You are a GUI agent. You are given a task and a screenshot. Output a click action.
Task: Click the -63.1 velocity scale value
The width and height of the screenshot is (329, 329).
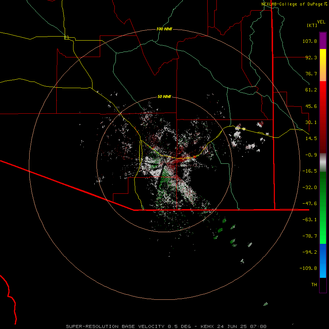[x=310, y=220]
